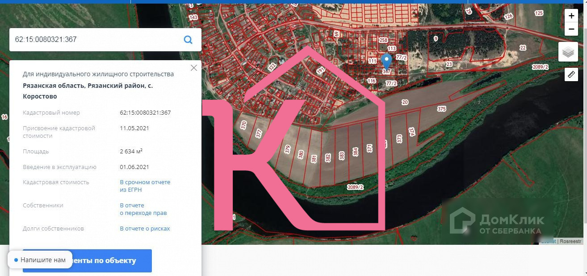Select cadastral number value 62:15:0080321:367

145,112
